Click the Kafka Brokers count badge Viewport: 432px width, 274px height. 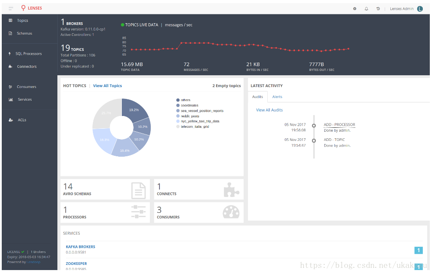pos(418,250)
